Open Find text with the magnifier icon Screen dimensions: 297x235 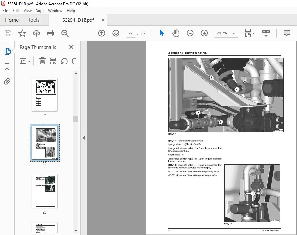(65, 33)
